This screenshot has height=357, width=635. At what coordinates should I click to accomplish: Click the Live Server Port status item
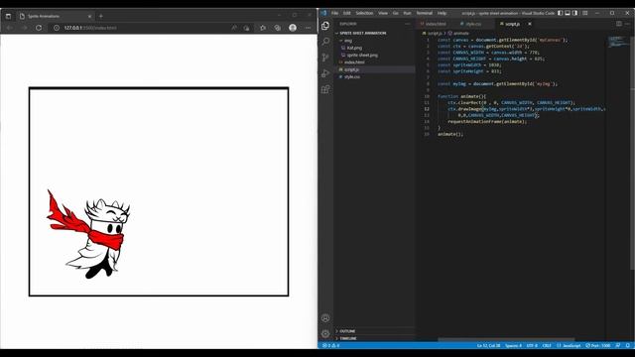598,346
